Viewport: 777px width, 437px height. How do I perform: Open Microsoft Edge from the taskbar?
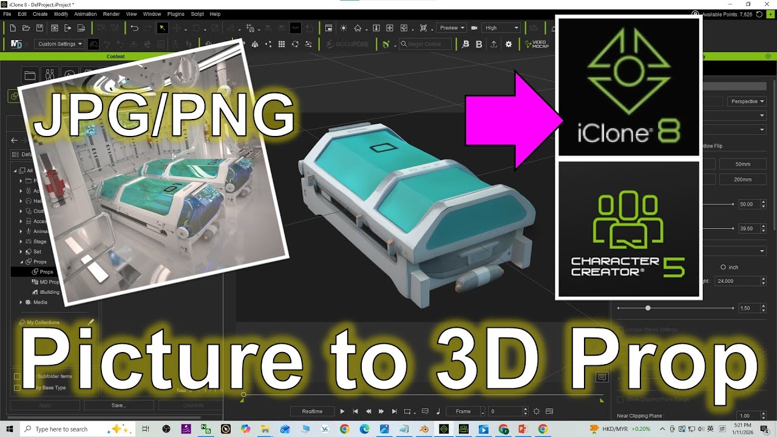click(364, 429)
